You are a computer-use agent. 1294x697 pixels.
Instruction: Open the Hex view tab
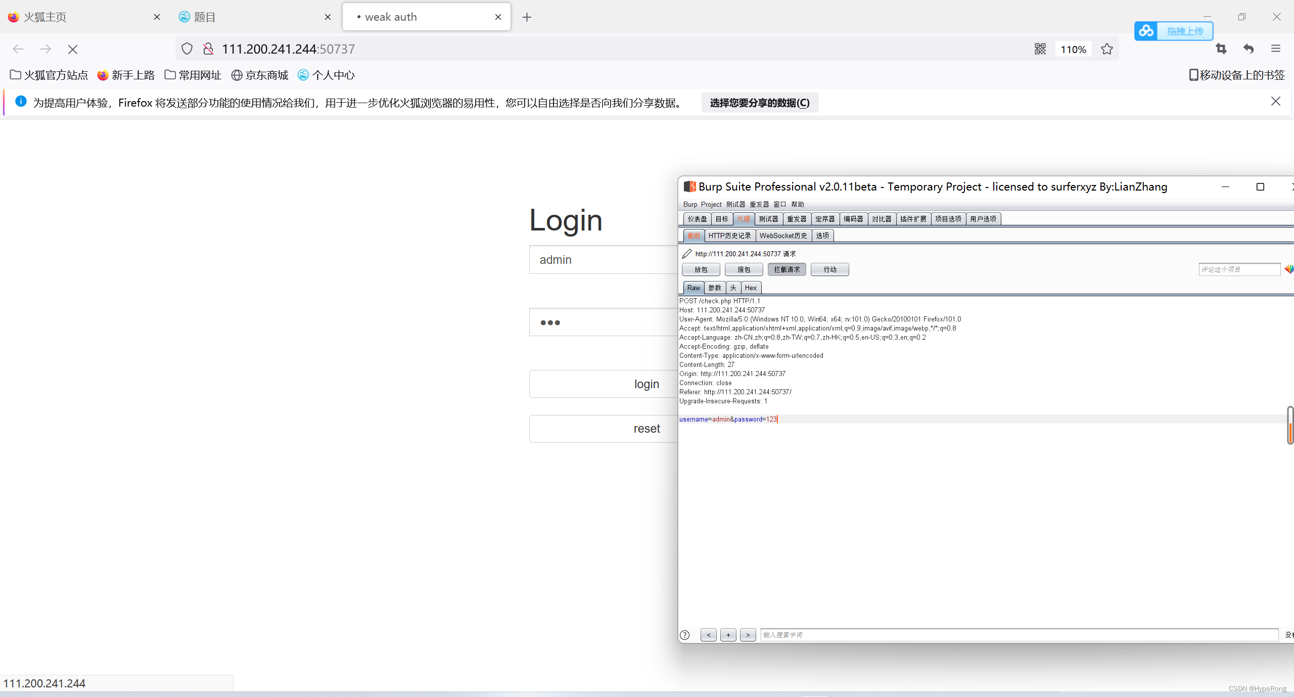coord(751,288)
